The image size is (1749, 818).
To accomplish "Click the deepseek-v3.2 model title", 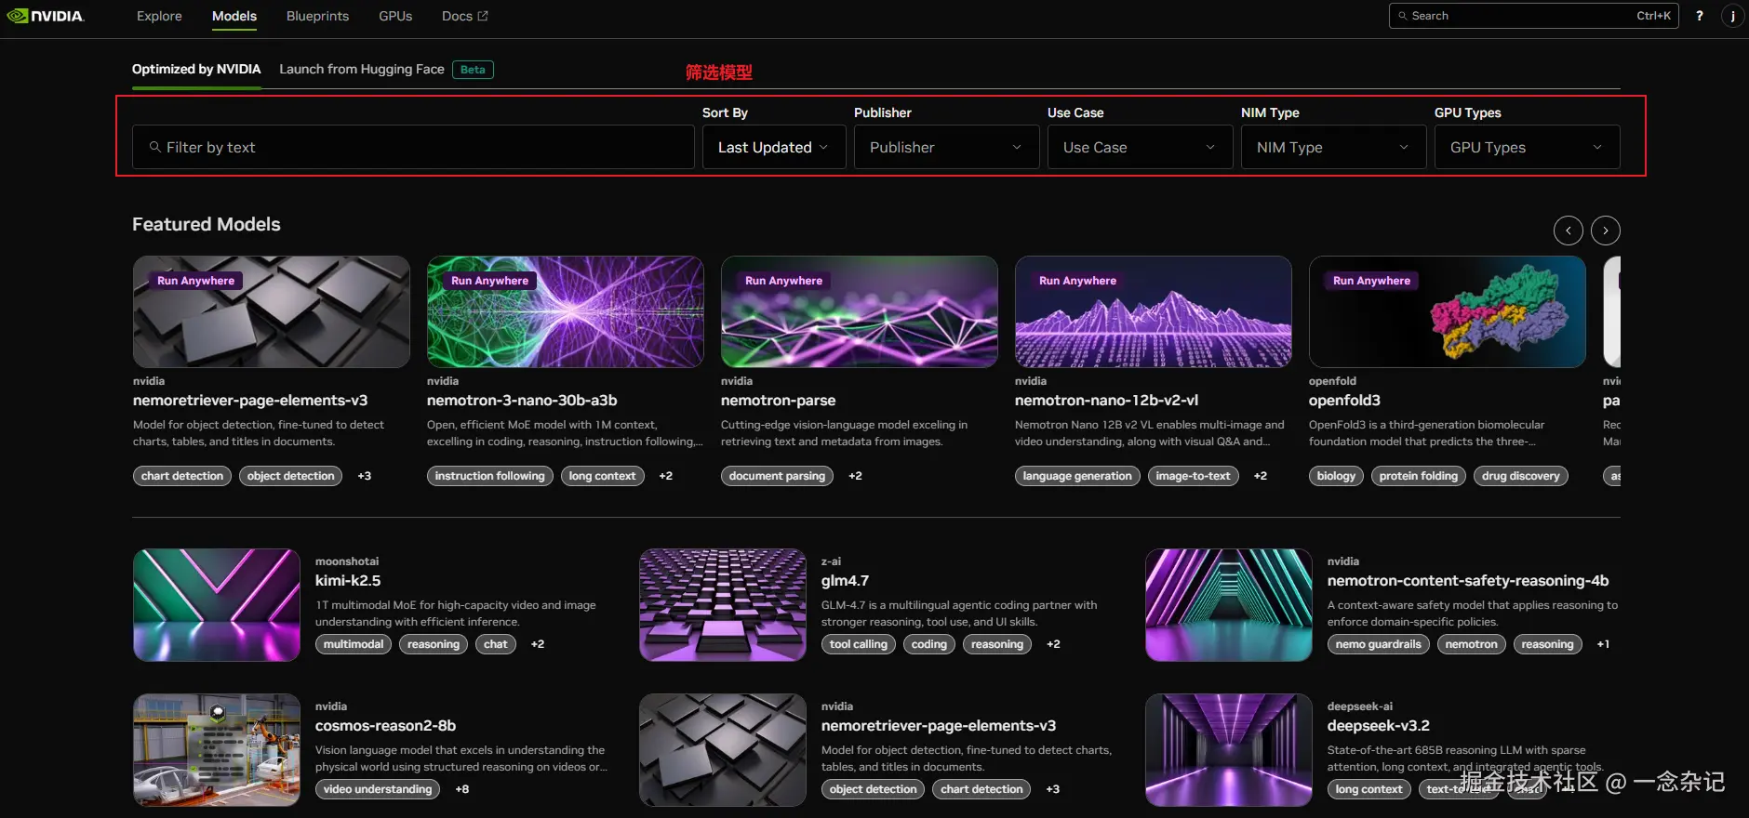I will pos(1379,726).
